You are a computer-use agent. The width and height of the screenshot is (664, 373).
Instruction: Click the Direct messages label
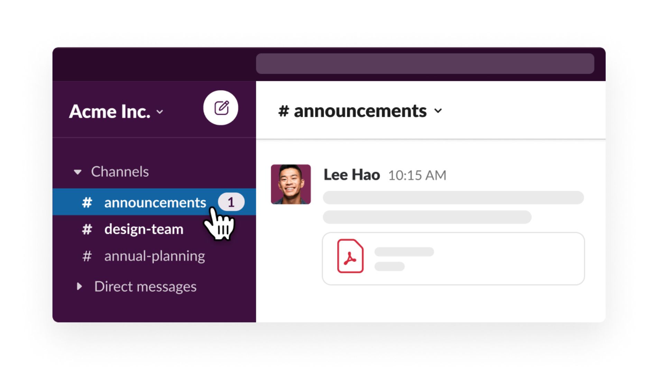point(145,286)
